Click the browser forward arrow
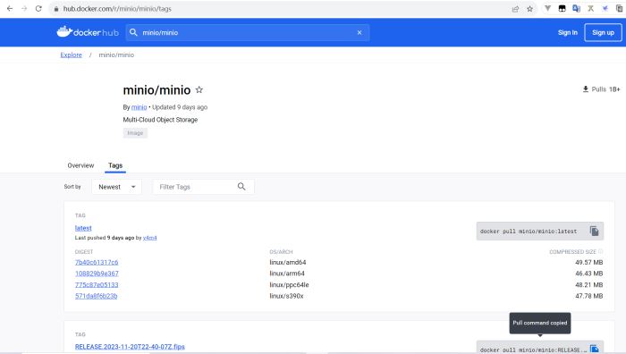 click(24, 8)
